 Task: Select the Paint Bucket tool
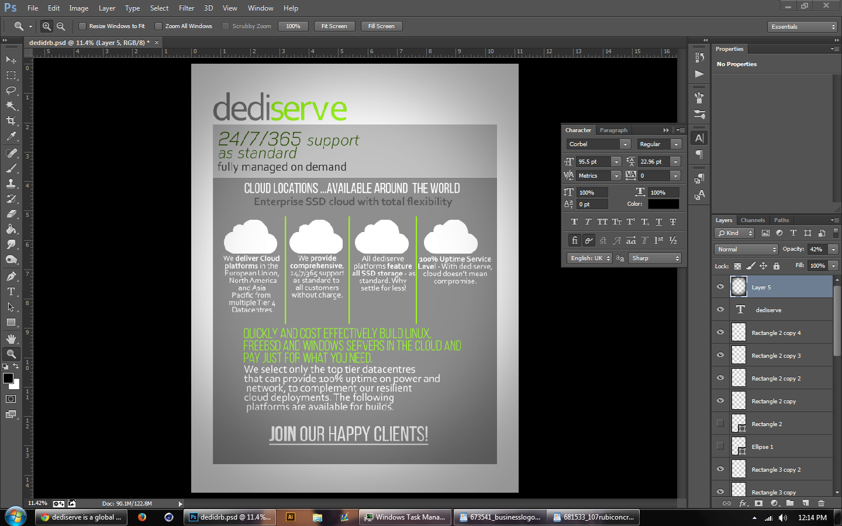coord(11,229)
